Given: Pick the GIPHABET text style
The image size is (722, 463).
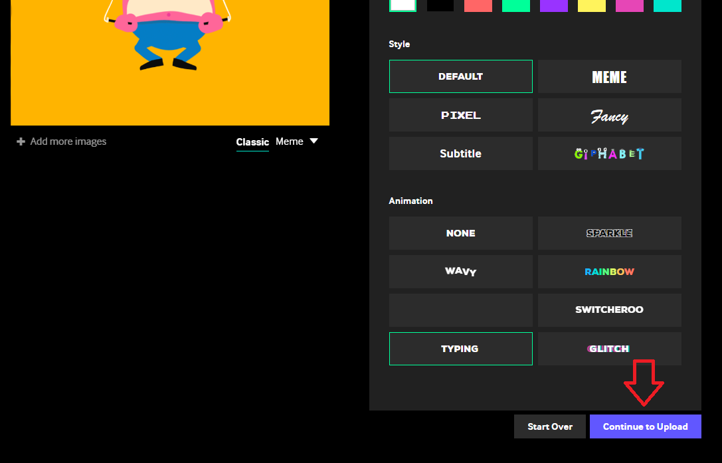Looking at the screenshot, I should [609, 153].
